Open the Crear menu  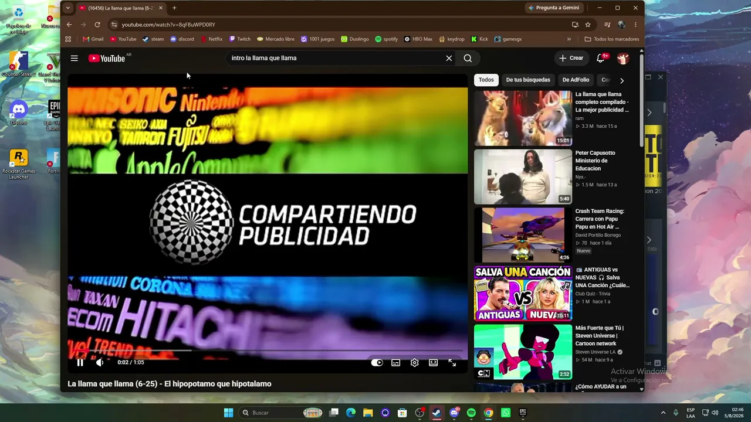coord(571,58)
